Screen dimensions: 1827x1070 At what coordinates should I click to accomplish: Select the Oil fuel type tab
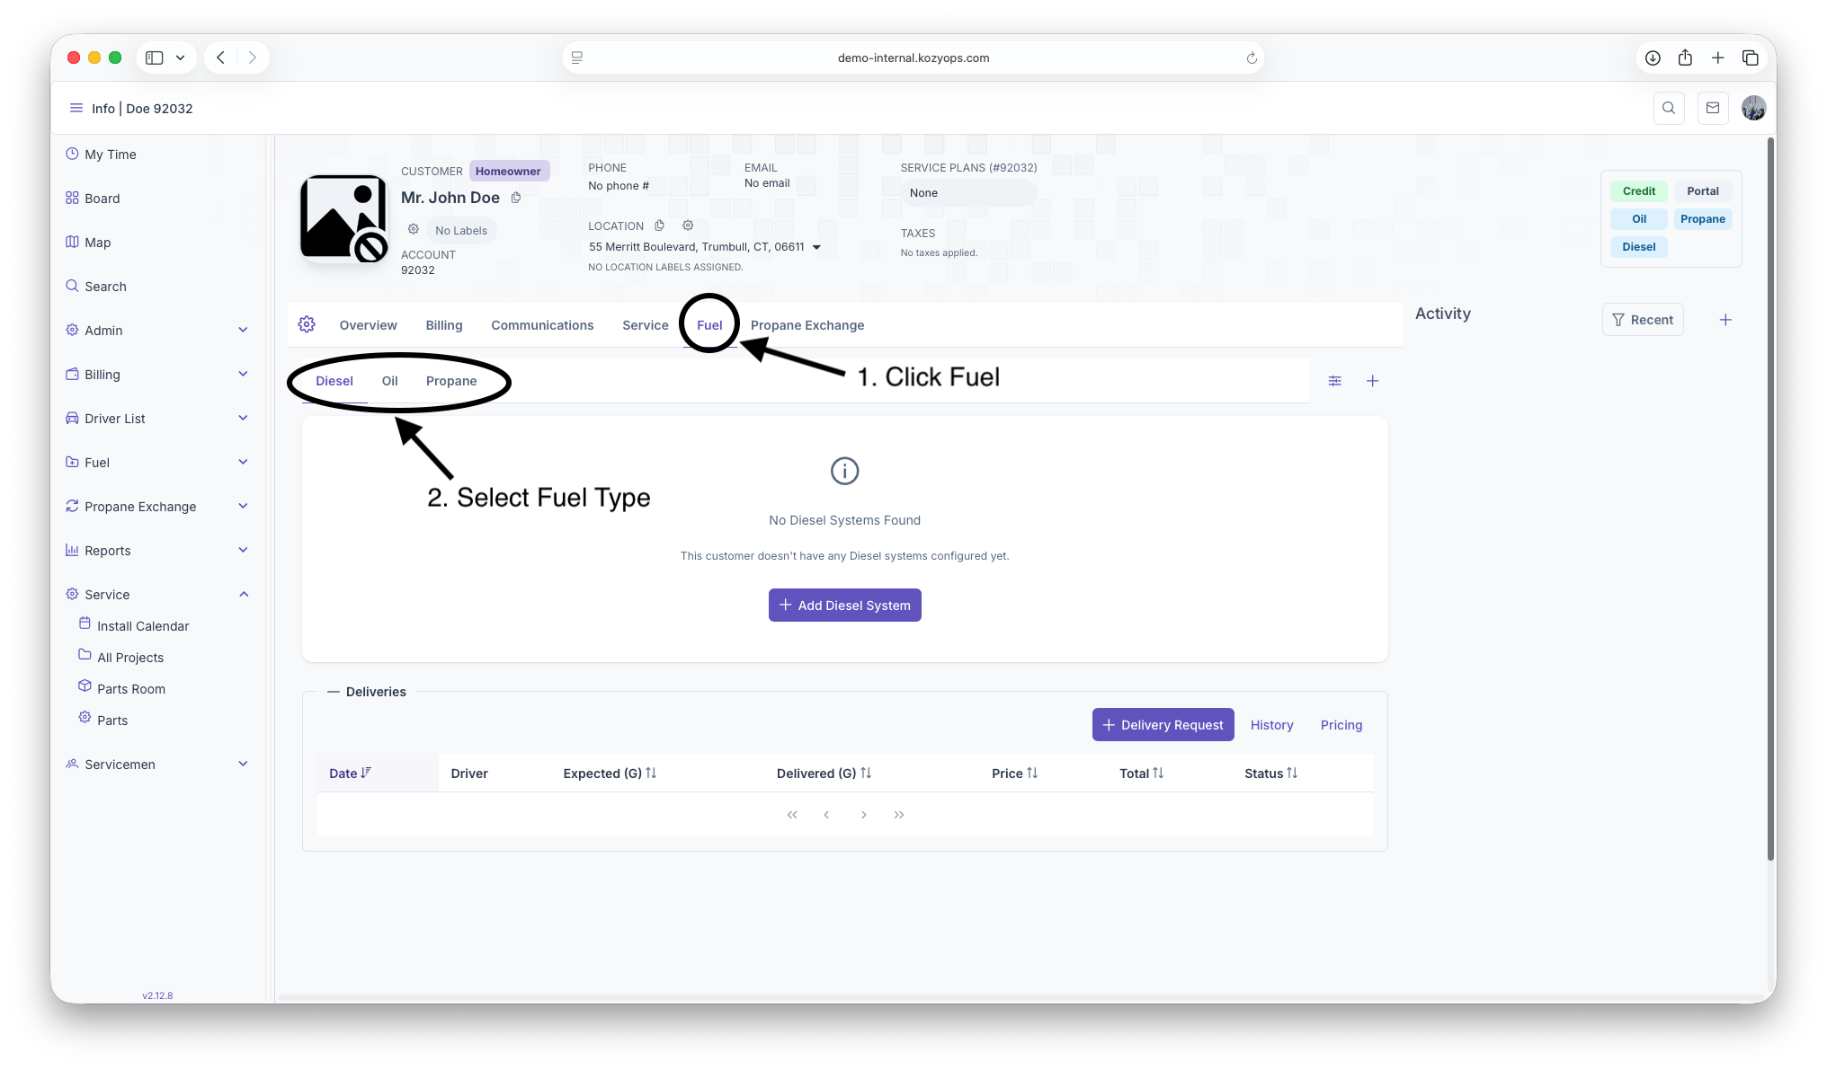[x=389, y=381]
